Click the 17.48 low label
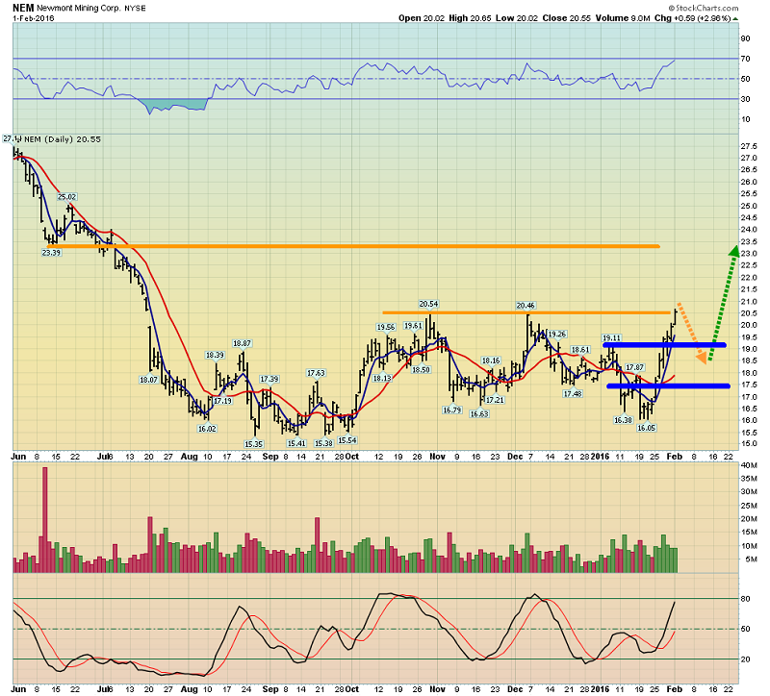The image size is (770, 696). pyautogui.click(x=573, y=394)
